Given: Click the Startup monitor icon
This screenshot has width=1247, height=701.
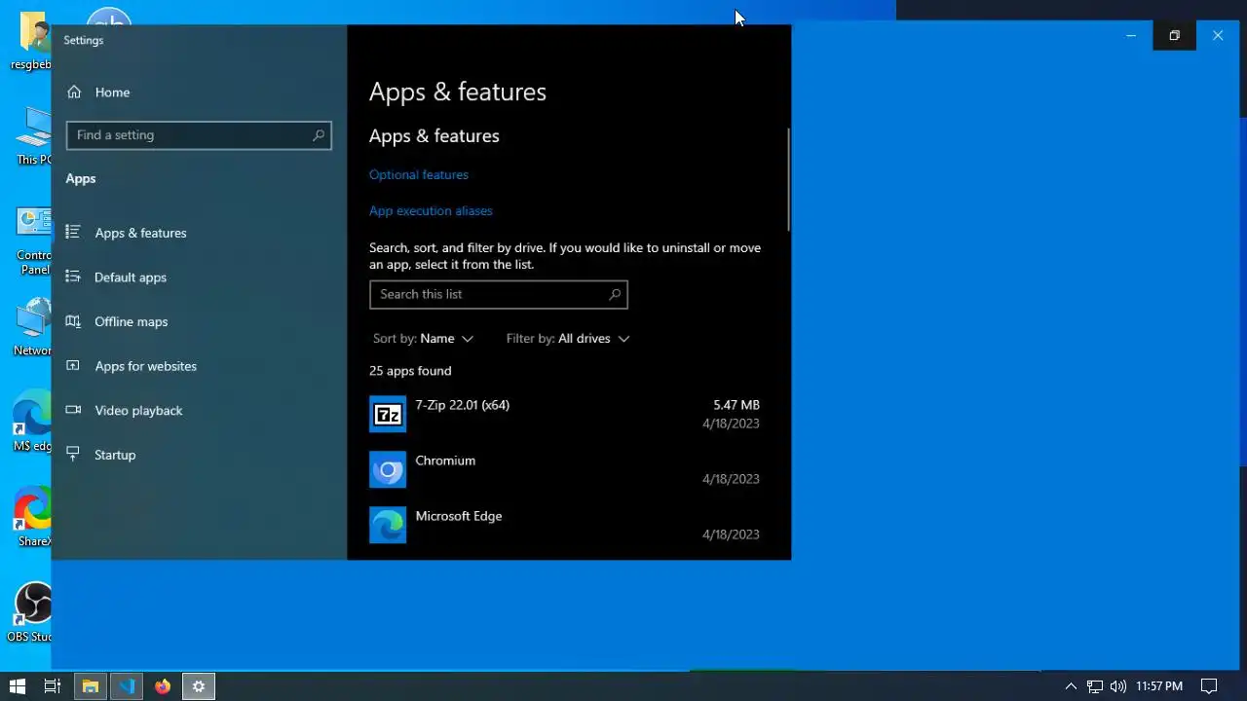Looking at the screenshot, I should click(73, 454).
